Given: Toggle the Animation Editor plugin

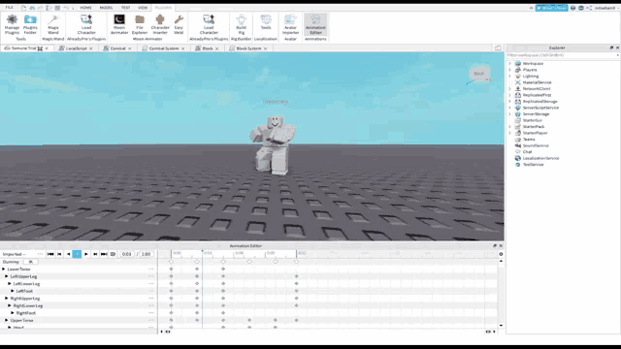Looking at the screenshot, I should point(315,24).
